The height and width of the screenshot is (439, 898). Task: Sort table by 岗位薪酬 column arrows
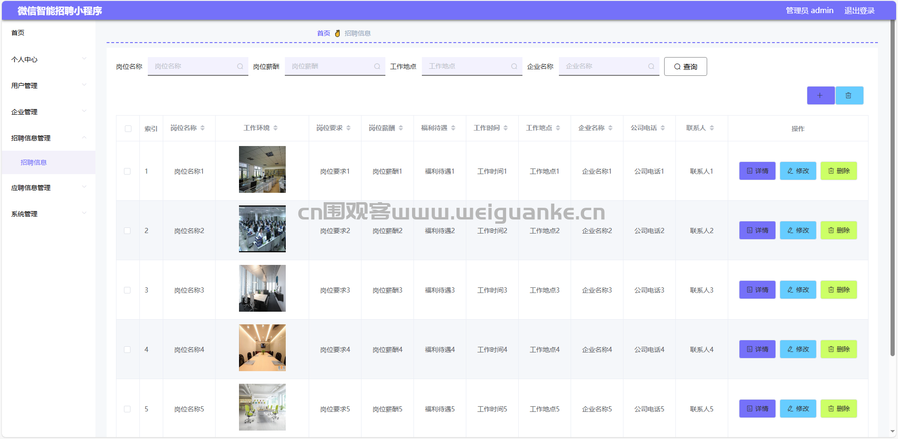pos(401,128)
